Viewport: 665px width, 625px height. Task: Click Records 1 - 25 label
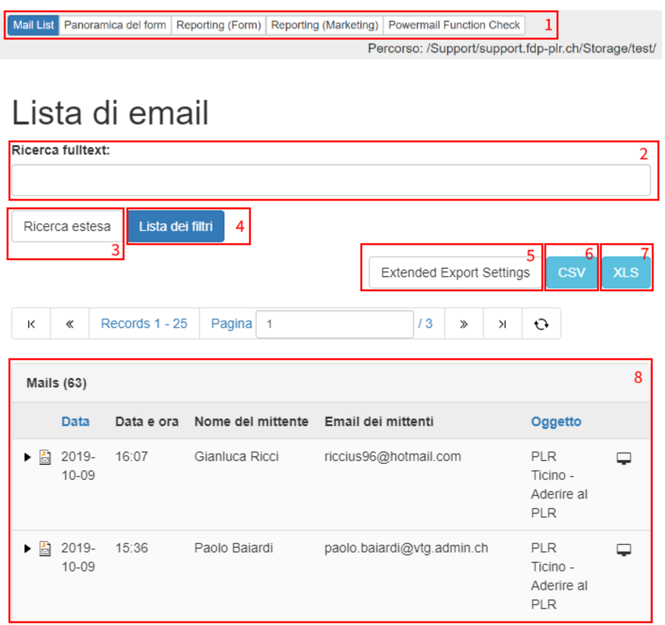tap(144, 324)
